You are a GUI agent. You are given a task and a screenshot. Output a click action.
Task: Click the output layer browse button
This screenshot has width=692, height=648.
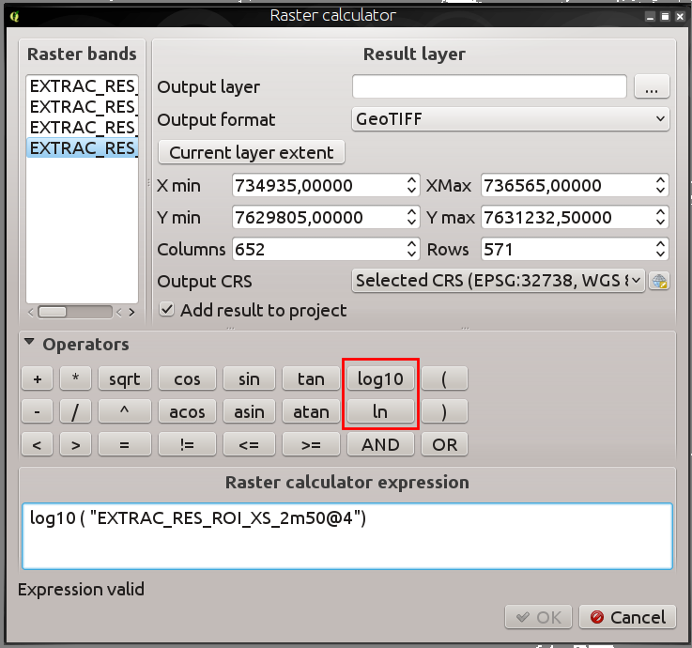(x=652, y=87)
